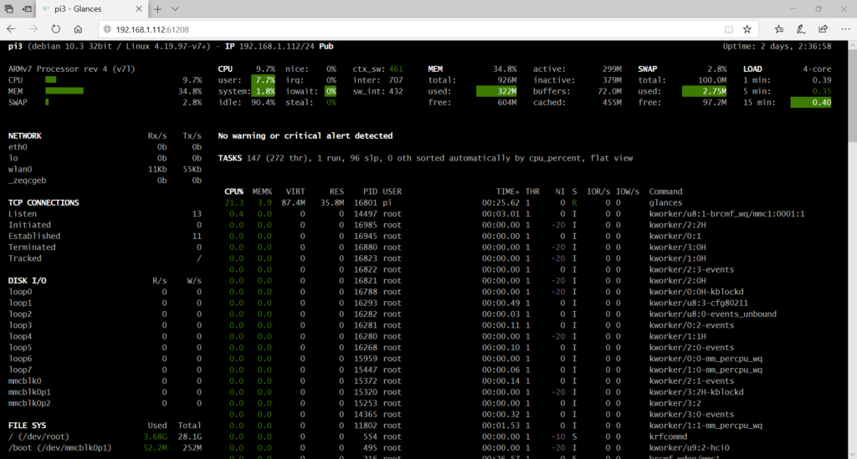Reload the Glances page with Refresh icon
Image resolution: width=857 pixels, height=459 pixels.
pyautogui.click(x=56, y=29)
